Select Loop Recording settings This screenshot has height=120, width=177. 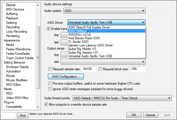click(17, 32)
